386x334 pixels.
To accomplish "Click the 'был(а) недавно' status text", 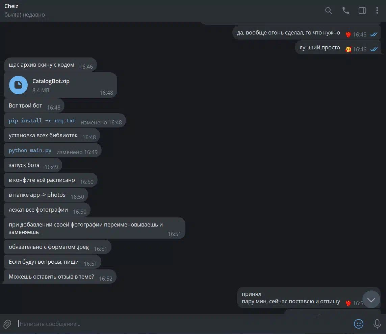I will pyautogui.click(x=25, y=15).
